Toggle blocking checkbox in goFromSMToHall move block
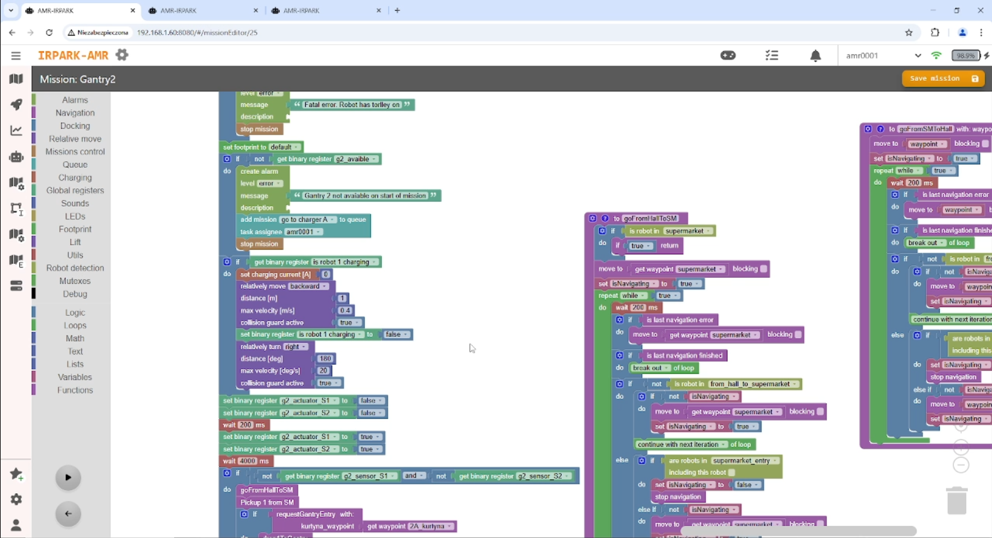992x538 pixels. click(985, 144)
